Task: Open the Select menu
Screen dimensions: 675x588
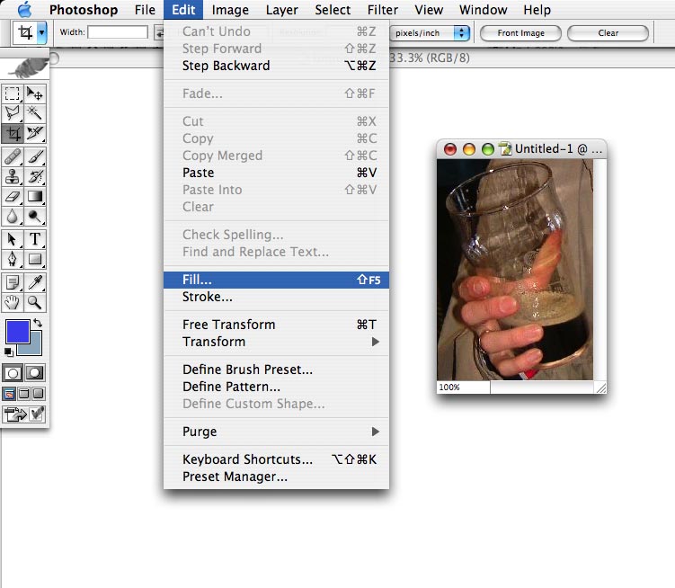Action: pos(333,10)
